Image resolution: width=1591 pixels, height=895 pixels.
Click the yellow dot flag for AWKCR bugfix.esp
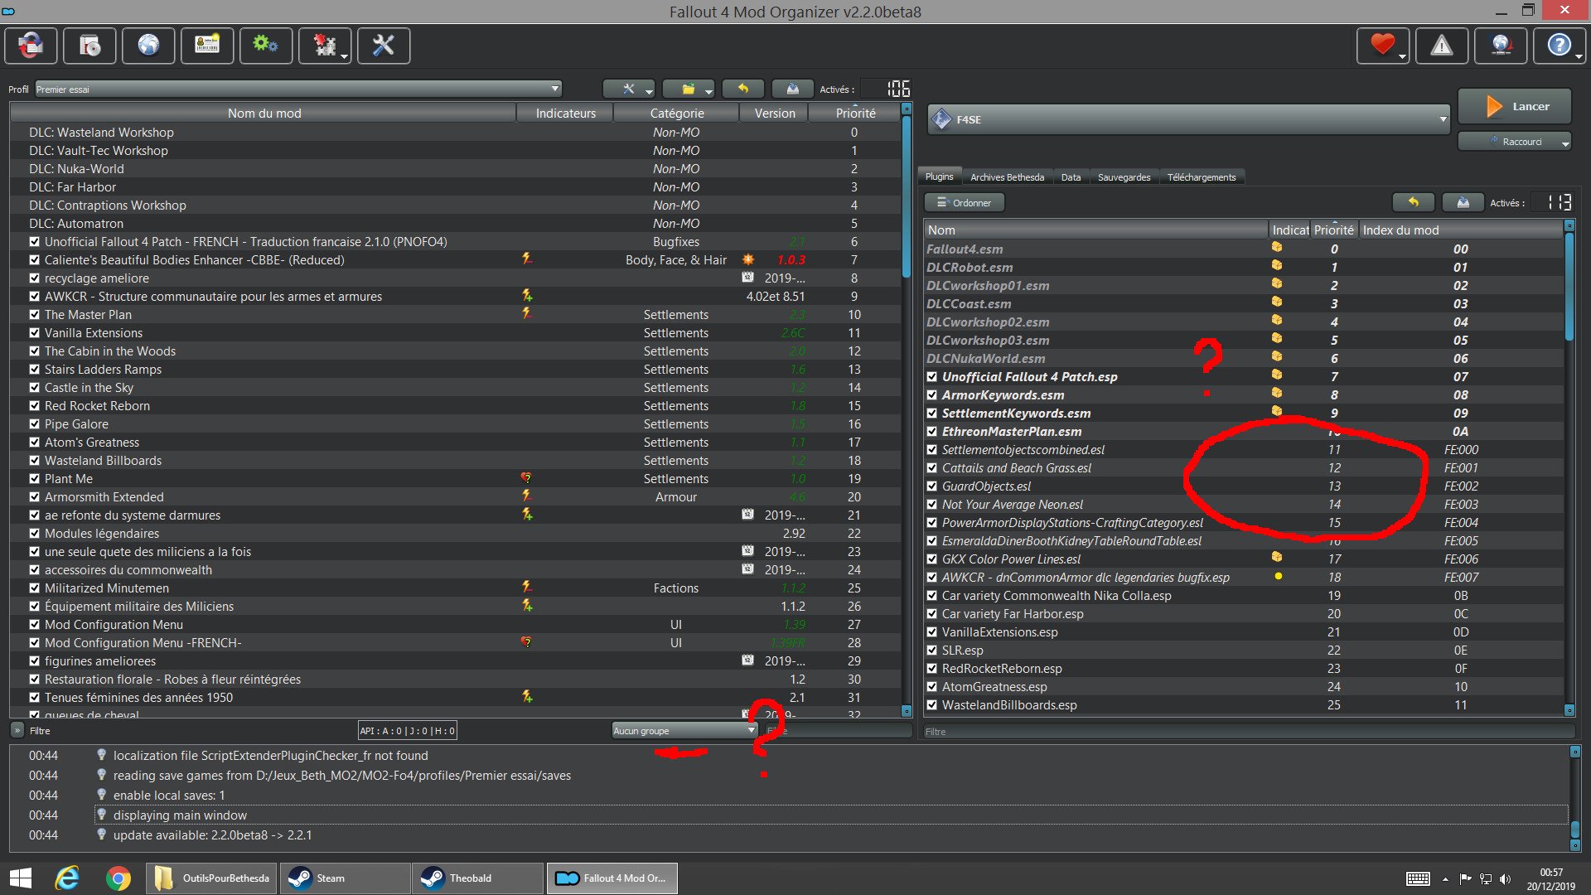pyautogui.click(x=1278, y=576)
